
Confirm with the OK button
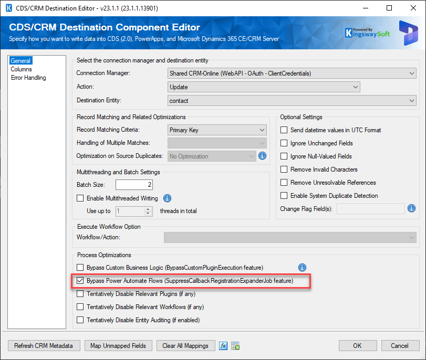click(358, 346)
